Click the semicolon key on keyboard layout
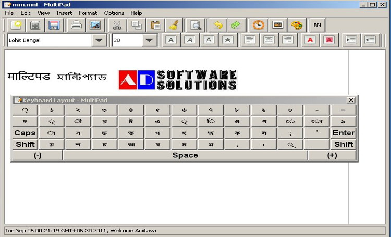Screen dimensions: 391x237 tap(290, 133)
